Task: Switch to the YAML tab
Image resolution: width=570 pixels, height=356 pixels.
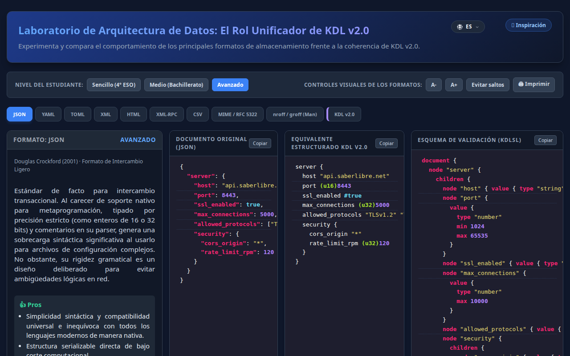Action: 49,114
